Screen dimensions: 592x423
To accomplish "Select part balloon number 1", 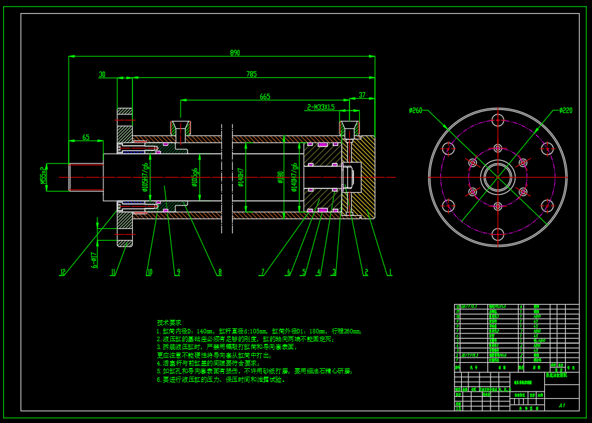I will (390, 272).
